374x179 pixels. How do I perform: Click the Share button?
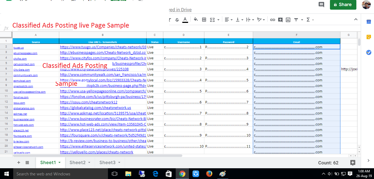click(343, 5)
